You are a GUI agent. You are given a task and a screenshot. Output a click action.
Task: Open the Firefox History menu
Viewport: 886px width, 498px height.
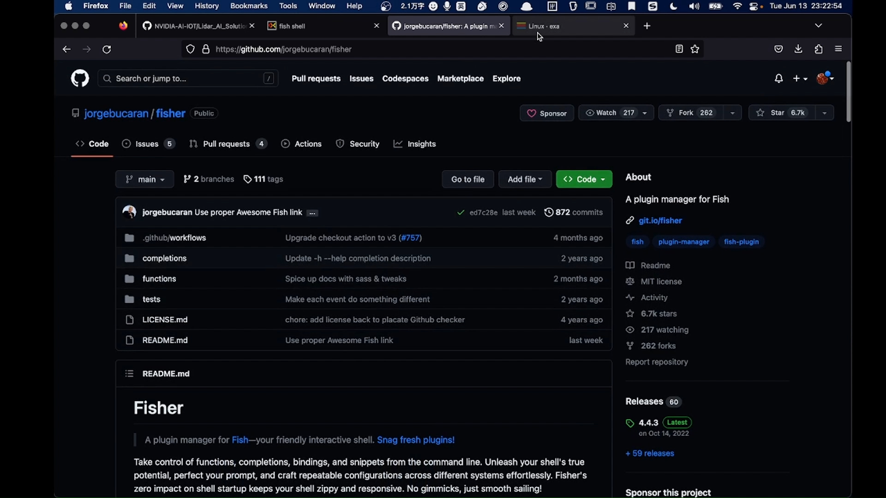coord(206,6)
